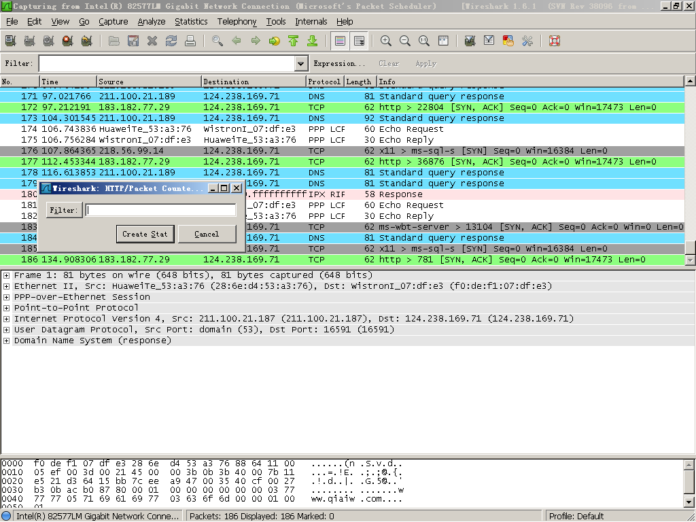
Task: Click the main display filter input field
Action: coord(167,63)
